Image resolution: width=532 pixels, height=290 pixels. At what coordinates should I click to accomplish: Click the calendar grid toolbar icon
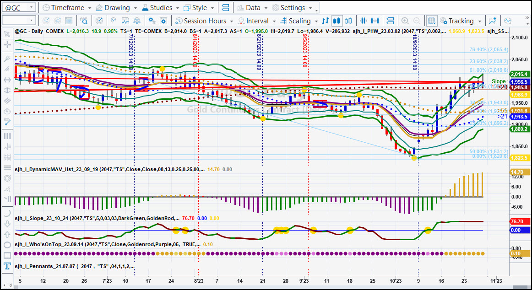(69, 21)
